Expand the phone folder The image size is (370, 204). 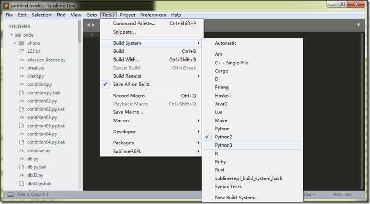tap(15, 43)
